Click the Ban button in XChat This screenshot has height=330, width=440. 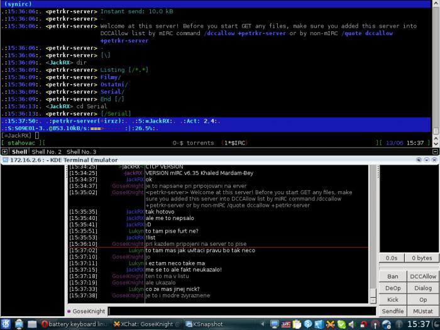pyautogui.click(x=393, y=277)
